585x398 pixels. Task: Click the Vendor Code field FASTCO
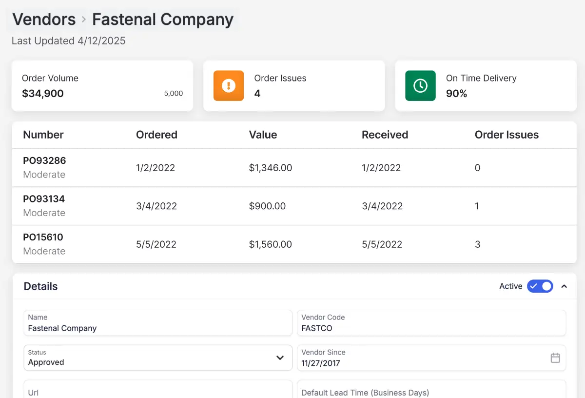[431, 323]
